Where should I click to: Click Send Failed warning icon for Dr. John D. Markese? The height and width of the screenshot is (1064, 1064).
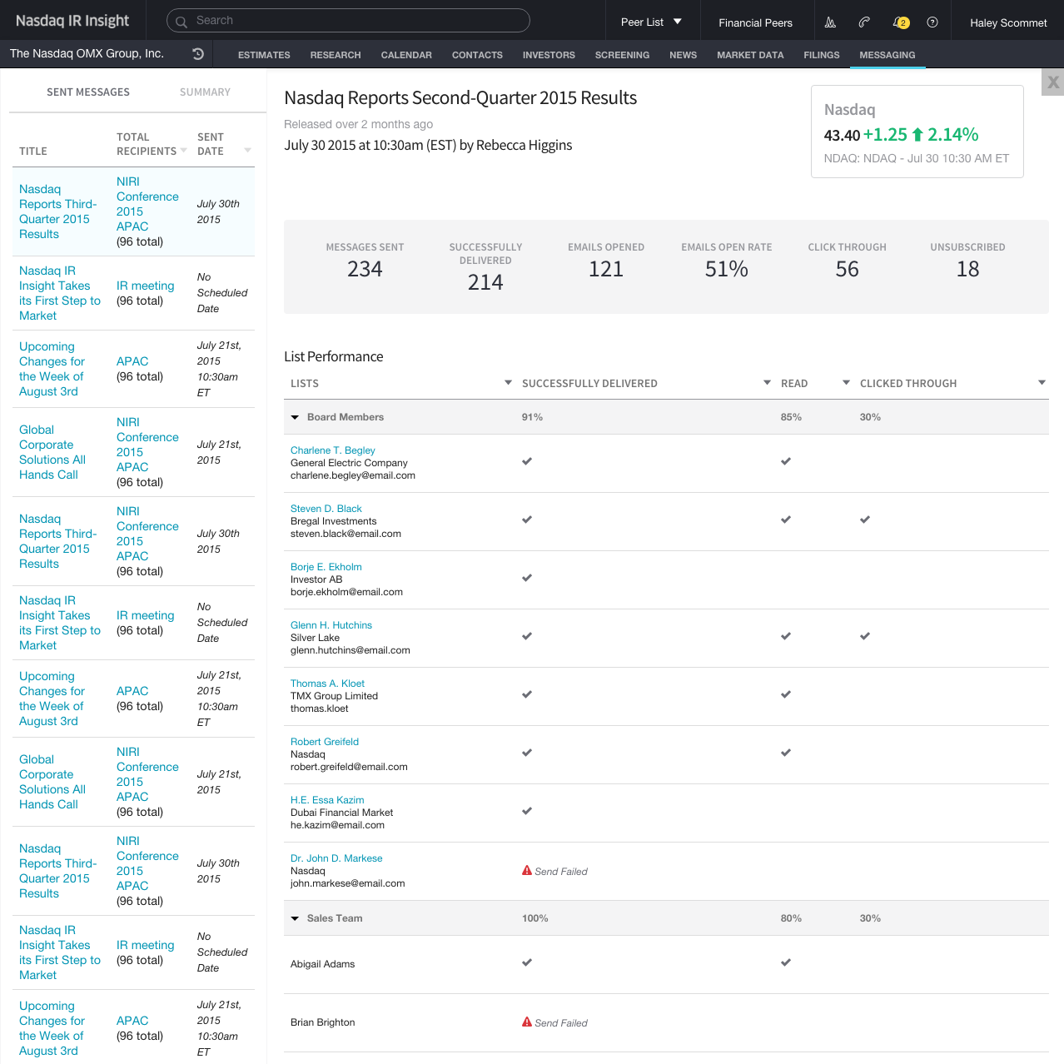(527, 871)
